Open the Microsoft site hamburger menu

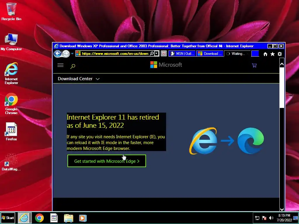click(60, 65)
